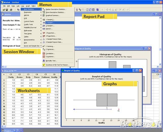Choose 2-Sample Poisson Rate menu entry
Viewport: 163px width, 132px height.
tap(58, 42)
